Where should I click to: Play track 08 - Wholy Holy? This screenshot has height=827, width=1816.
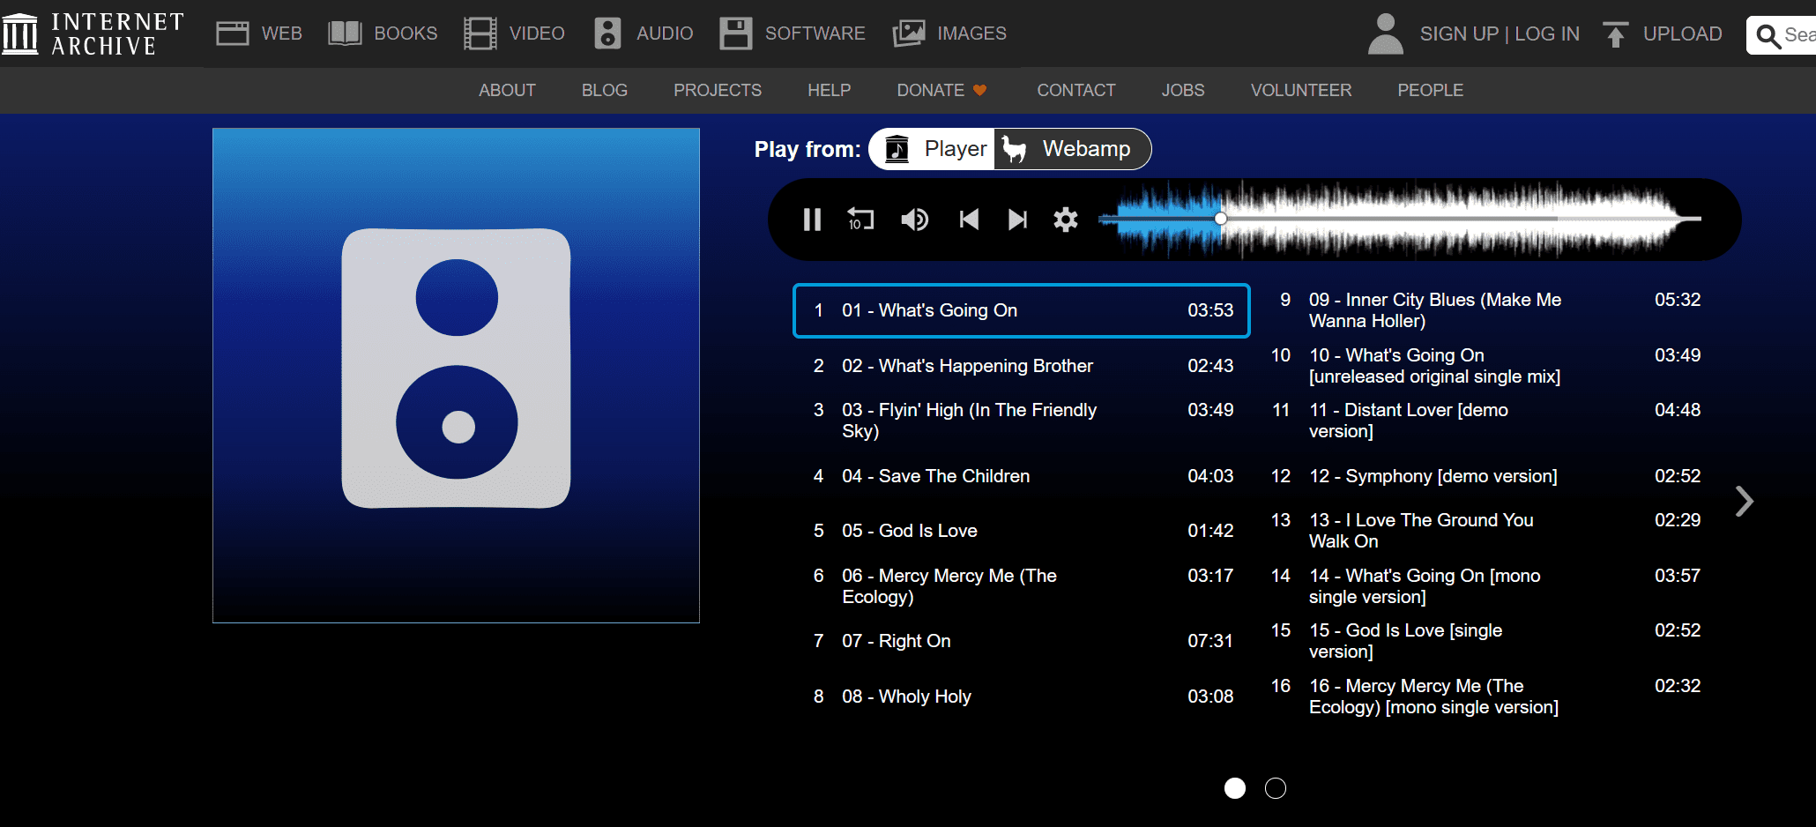pyautogui.click(x=1022, y=697)
